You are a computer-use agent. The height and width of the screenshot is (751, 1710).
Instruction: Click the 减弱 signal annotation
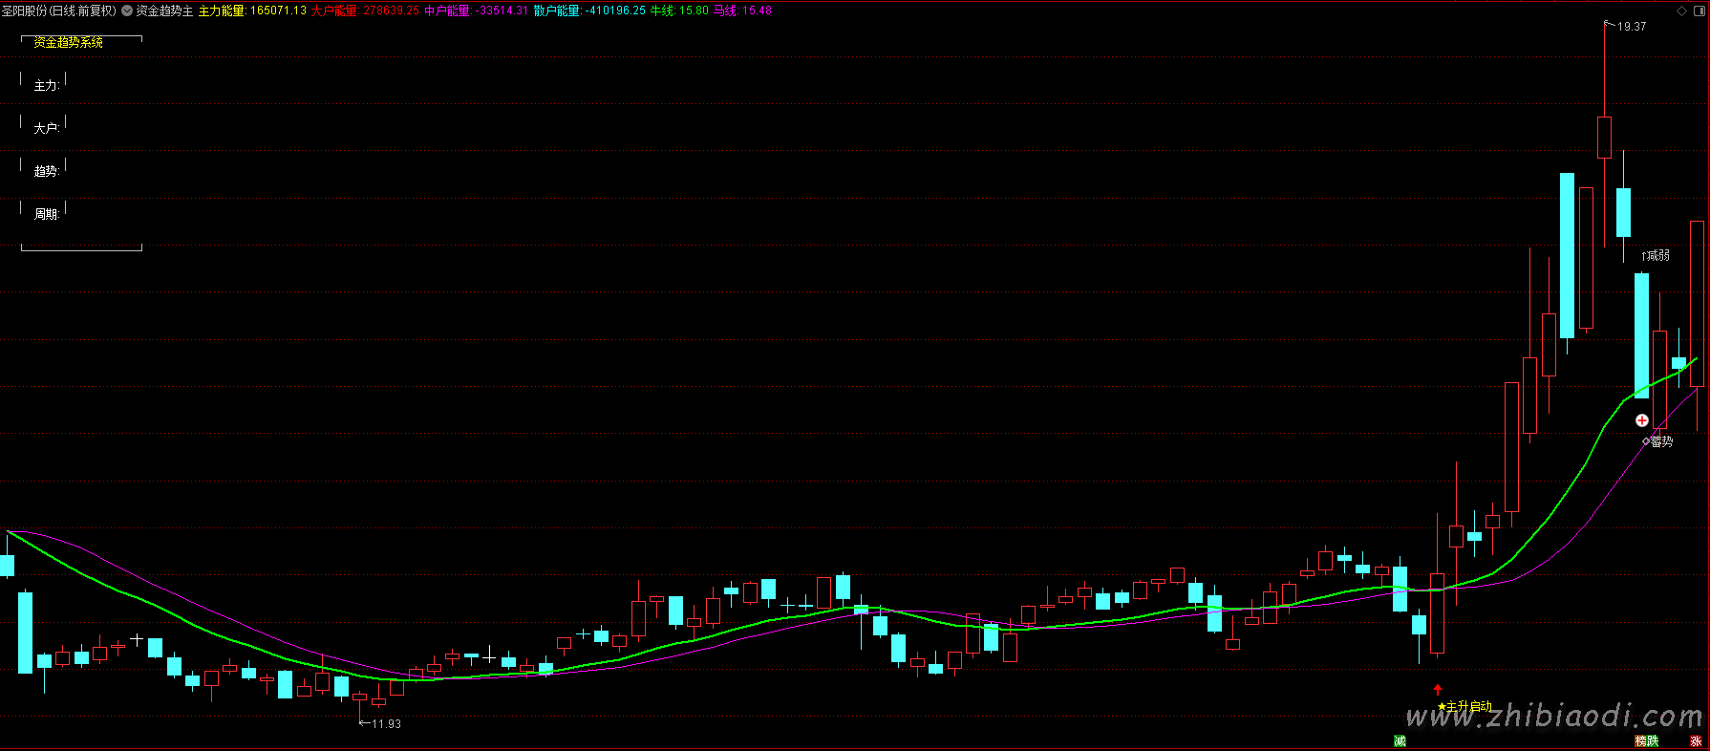pyautogui.click(x=1657, y=256)
